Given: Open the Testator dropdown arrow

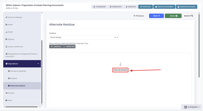Looking at the screenshot, I should click(118, 37).
